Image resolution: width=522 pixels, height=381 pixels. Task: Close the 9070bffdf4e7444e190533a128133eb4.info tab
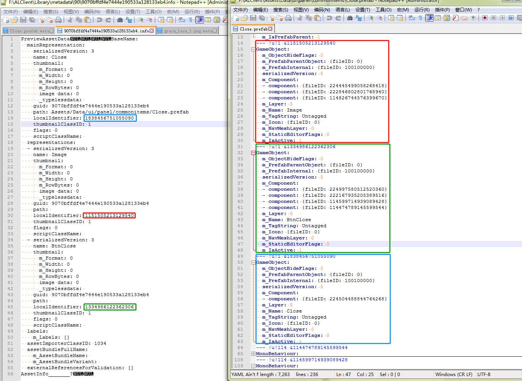[x=152, y=30]
